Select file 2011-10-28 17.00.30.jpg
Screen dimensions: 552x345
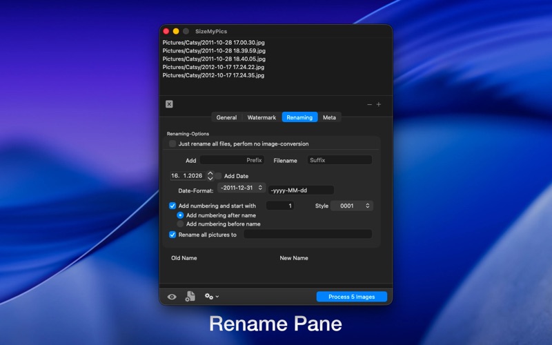point(213,43)
